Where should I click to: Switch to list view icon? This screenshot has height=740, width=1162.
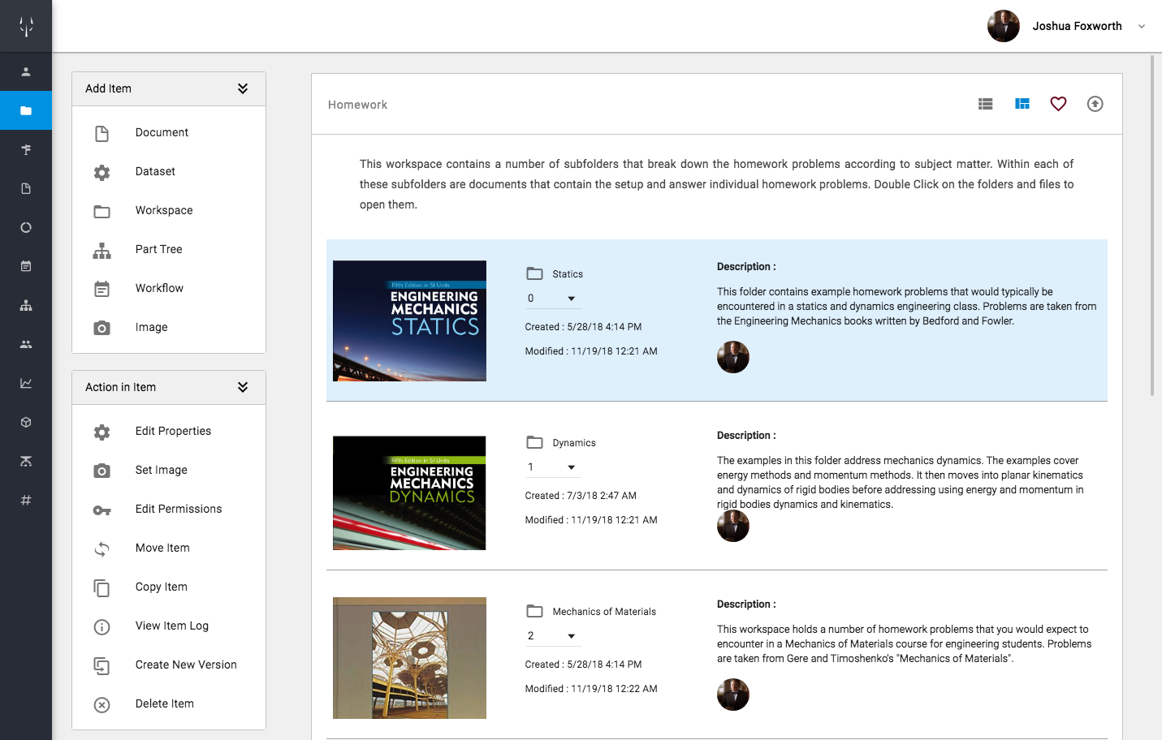pos(985,104)
